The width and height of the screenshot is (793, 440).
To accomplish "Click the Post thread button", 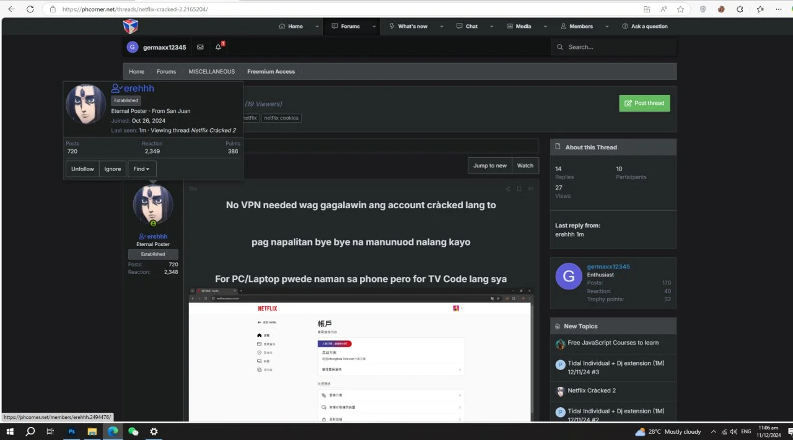I will click(x=644, y=103).
